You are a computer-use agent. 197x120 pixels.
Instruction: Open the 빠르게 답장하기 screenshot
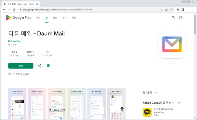tap(97, 103)
